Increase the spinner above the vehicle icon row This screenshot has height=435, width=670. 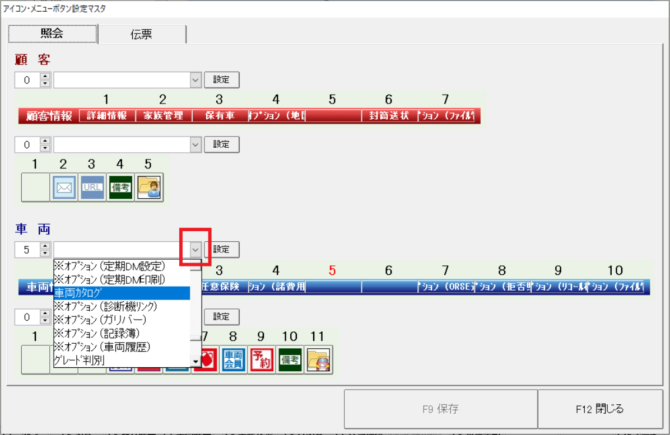point(45,314)
